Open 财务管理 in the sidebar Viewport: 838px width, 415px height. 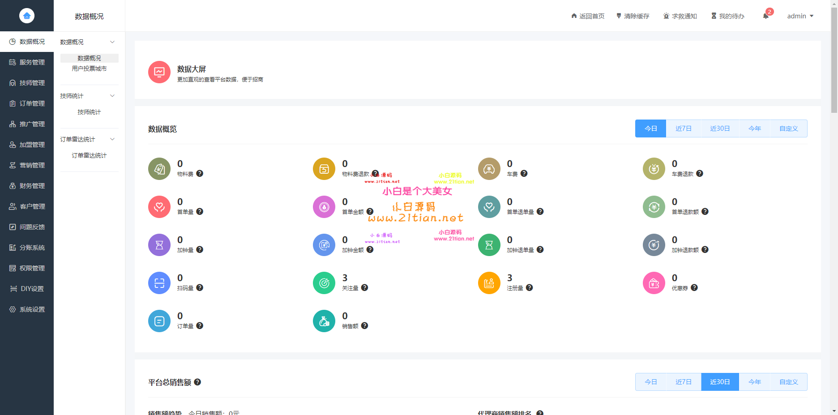pos(27,186)
